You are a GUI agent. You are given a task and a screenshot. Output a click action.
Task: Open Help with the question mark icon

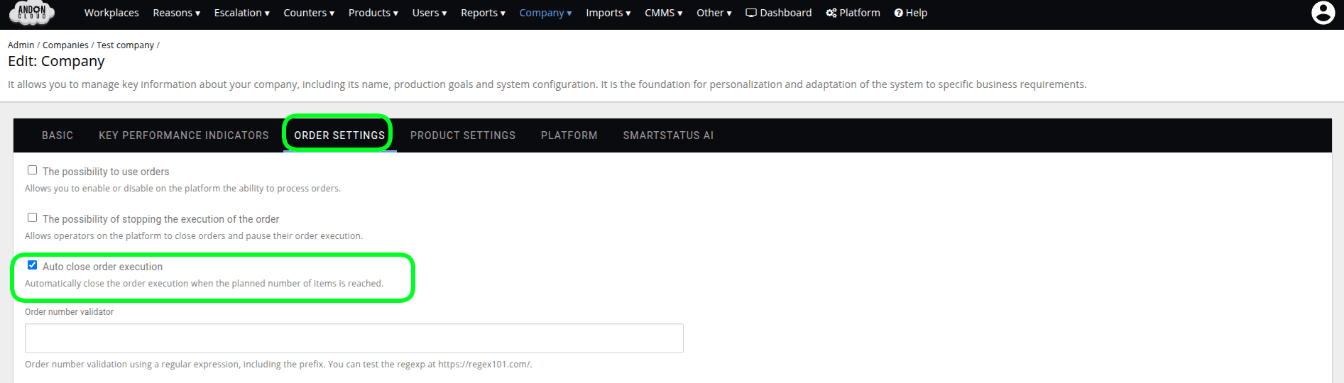(910, 13)
